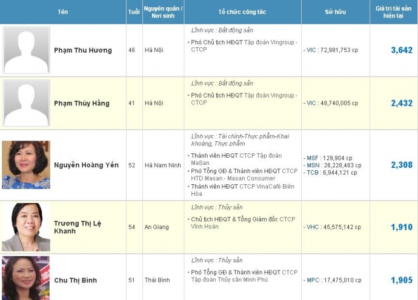This screenshot has width=418, height=300.
Task: Open the name link Nguyễn Hoàng Yến
Action: tap(86, 165)
